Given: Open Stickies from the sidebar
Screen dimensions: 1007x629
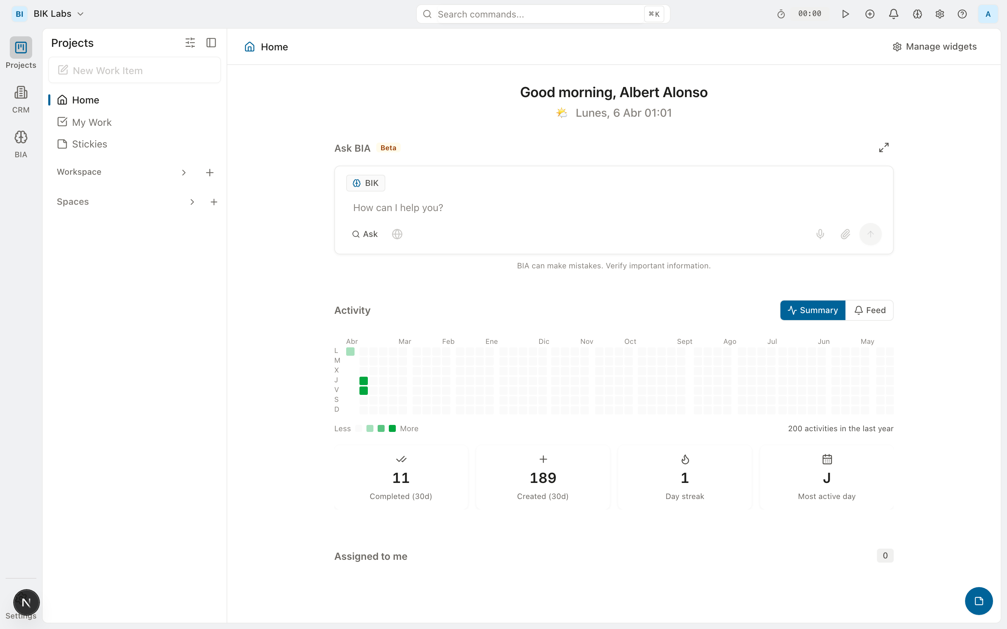Looking at the screenshot, I should coord(89,144).
